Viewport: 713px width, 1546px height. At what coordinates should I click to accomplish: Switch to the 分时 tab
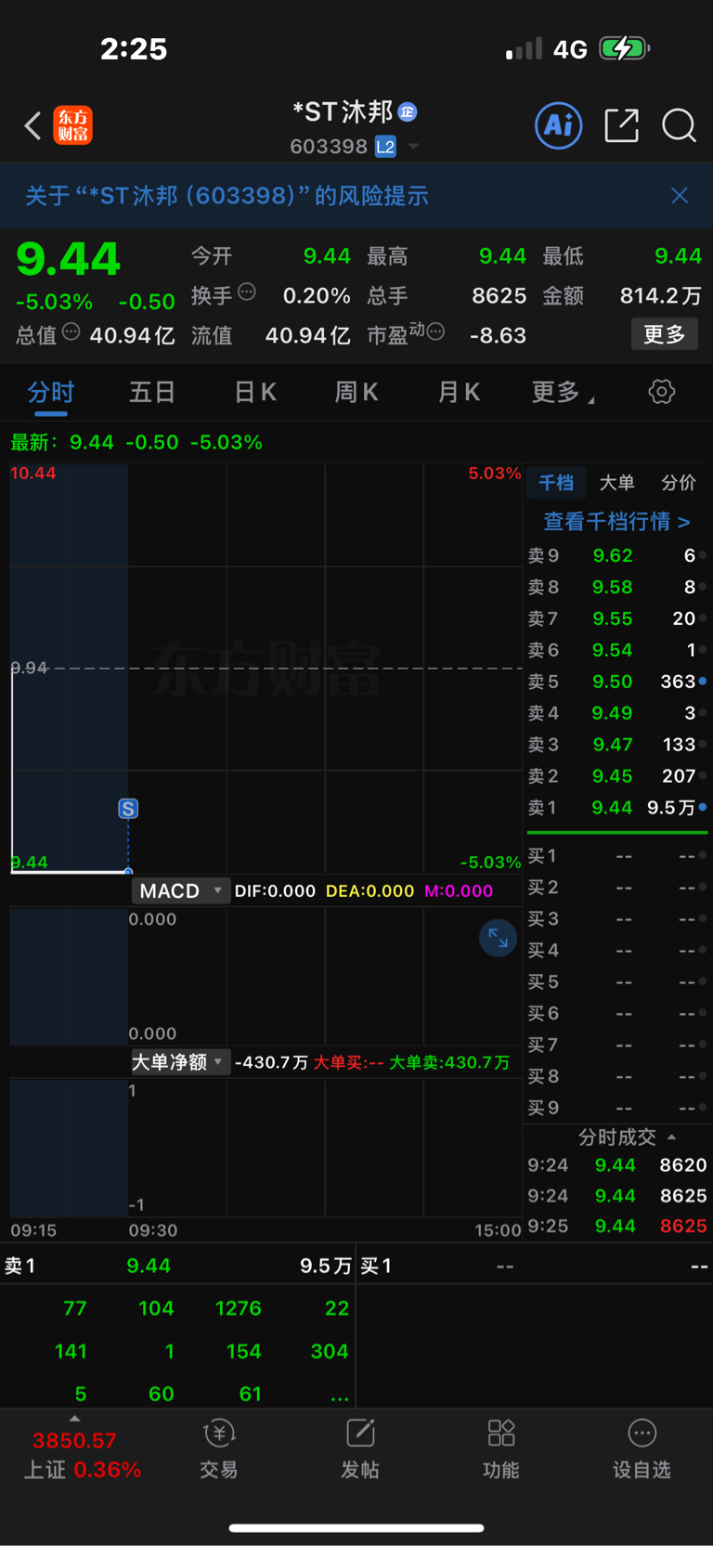(x=51, y=393)
